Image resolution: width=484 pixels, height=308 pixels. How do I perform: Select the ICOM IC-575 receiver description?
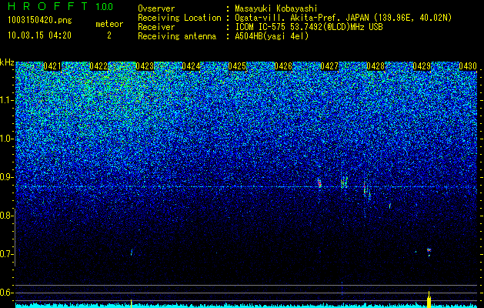(x=309, y=27)
